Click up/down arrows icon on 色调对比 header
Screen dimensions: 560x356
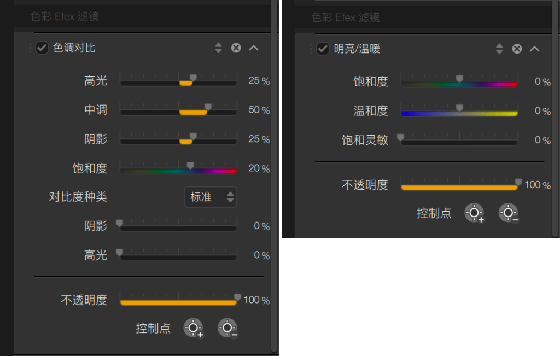218,48
